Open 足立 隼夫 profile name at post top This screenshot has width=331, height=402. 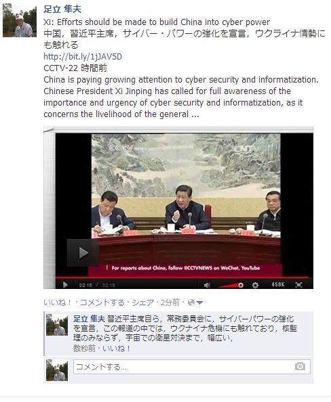click(62, 9)
